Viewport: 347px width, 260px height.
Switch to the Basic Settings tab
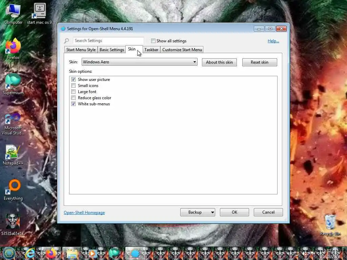pyautogui.click(x=112, y=50)
